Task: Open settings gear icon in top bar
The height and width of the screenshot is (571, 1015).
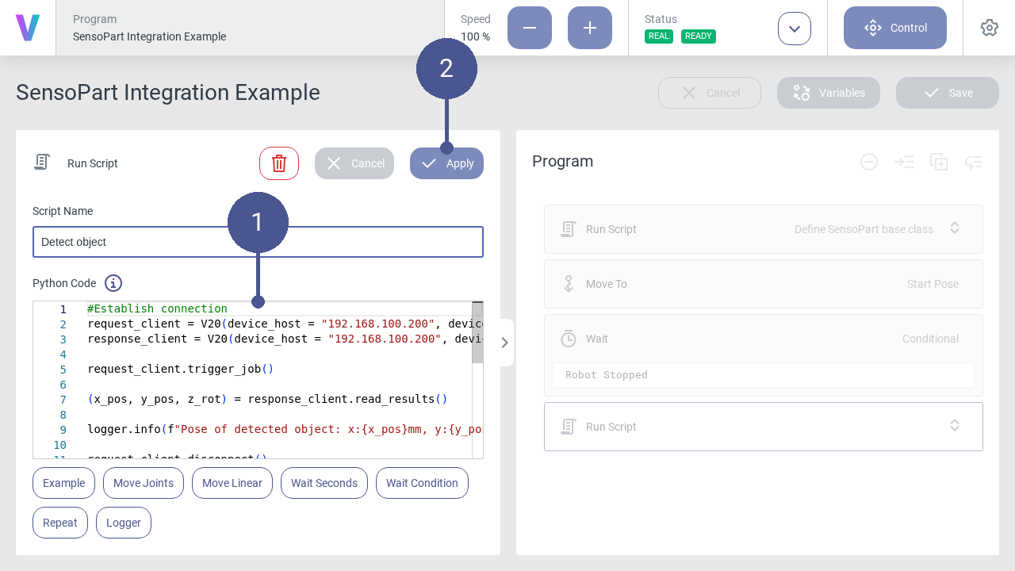Action: click(989, 28)
